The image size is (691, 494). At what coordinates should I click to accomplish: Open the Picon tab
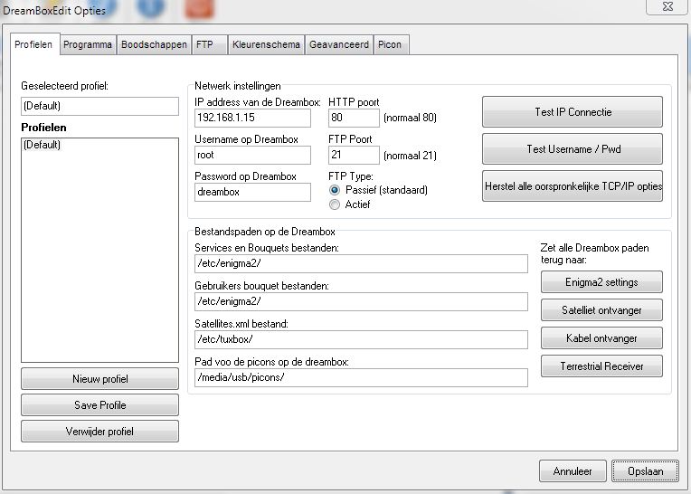pyautogui.click(x=392, y=45)
